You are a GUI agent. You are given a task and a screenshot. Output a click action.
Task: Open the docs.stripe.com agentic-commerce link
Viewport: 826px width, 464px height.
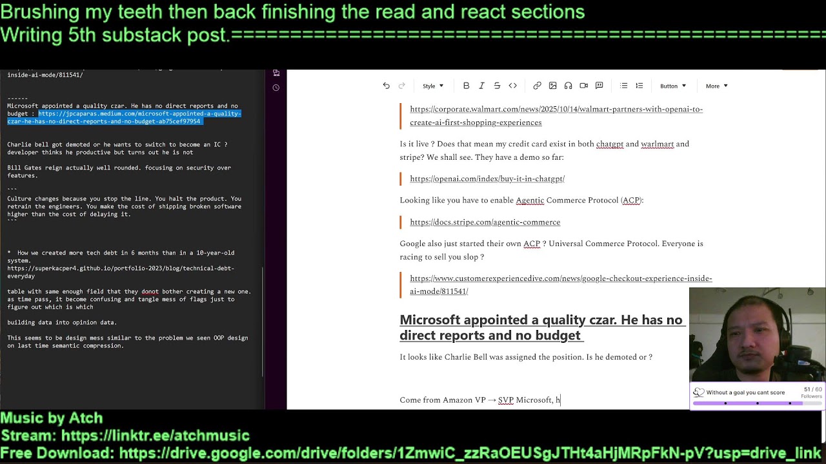click(x=485, y=222)
